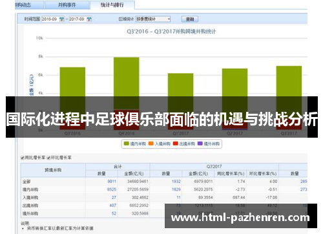Click the 合计 column group header
This screenshot has height=234, width=323.
tap(118, 167)
